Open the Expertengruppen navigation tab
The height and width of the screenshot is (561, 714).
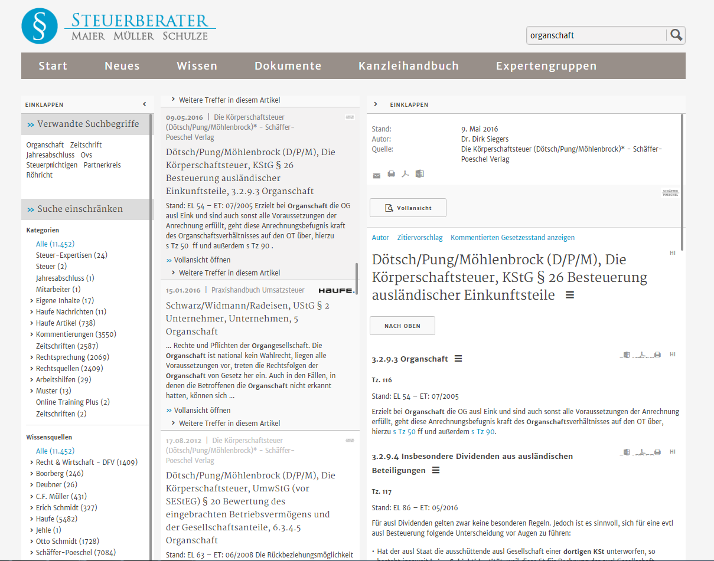tap(546, 66)
